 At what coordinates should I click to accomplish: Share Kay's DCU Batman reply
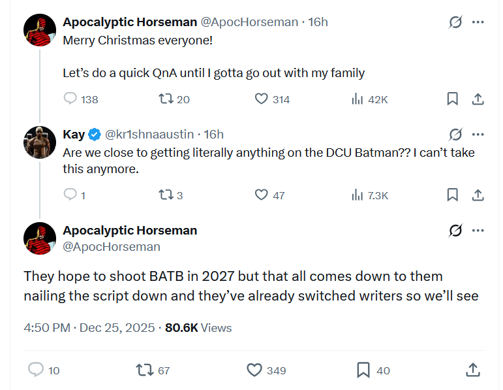point(478,195)
